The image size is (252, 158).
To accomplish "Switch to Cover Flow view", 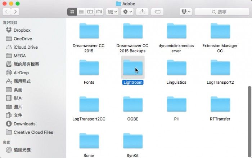I will click(x=99, y=12).
